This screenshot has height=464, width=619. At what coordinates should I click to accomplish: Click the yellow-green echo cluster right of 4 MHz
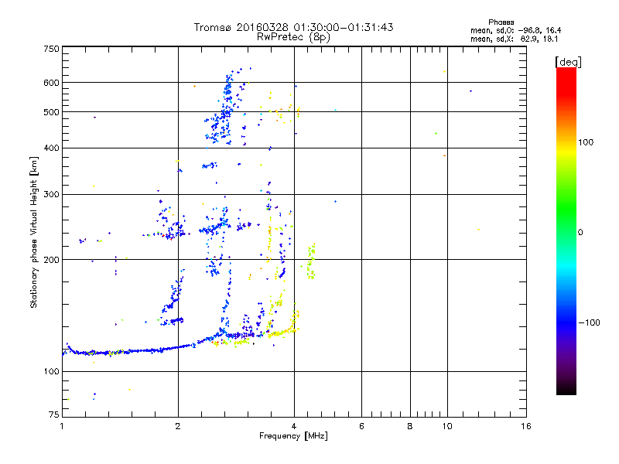tap(312, 261)
